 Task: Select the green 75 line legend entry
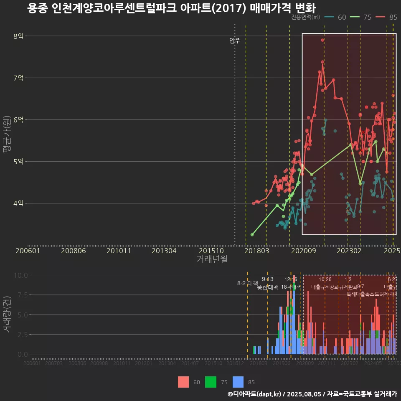click(x=360, y=17)
